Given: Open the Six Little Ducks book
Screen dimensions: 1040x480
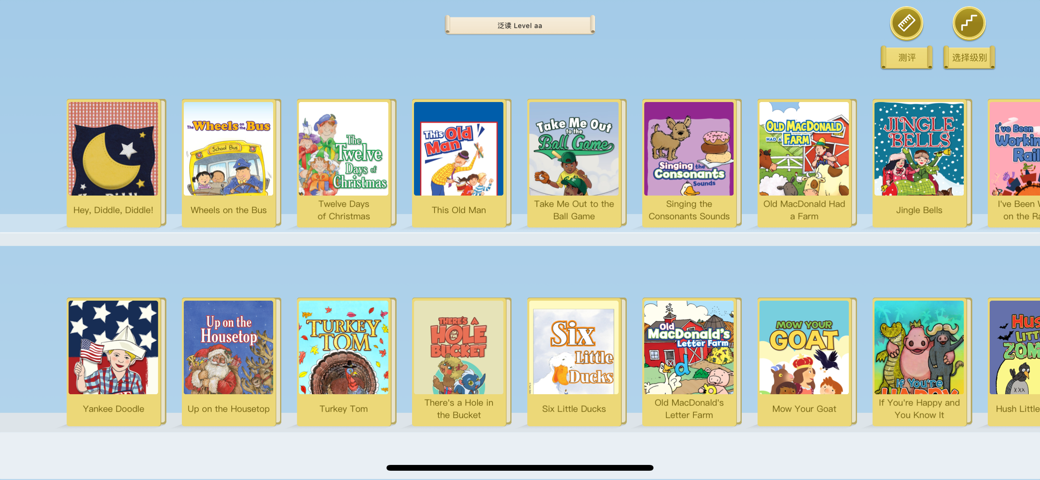Looking at the screenshot, I should pos(574,362).
